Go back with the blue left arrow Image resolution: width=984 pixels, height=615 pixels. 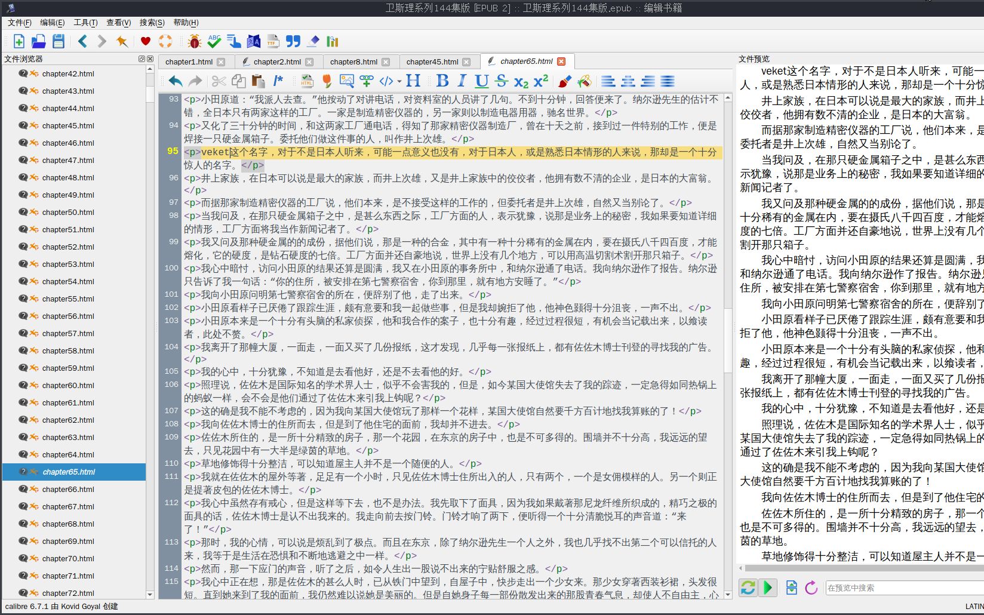[83, 41]
